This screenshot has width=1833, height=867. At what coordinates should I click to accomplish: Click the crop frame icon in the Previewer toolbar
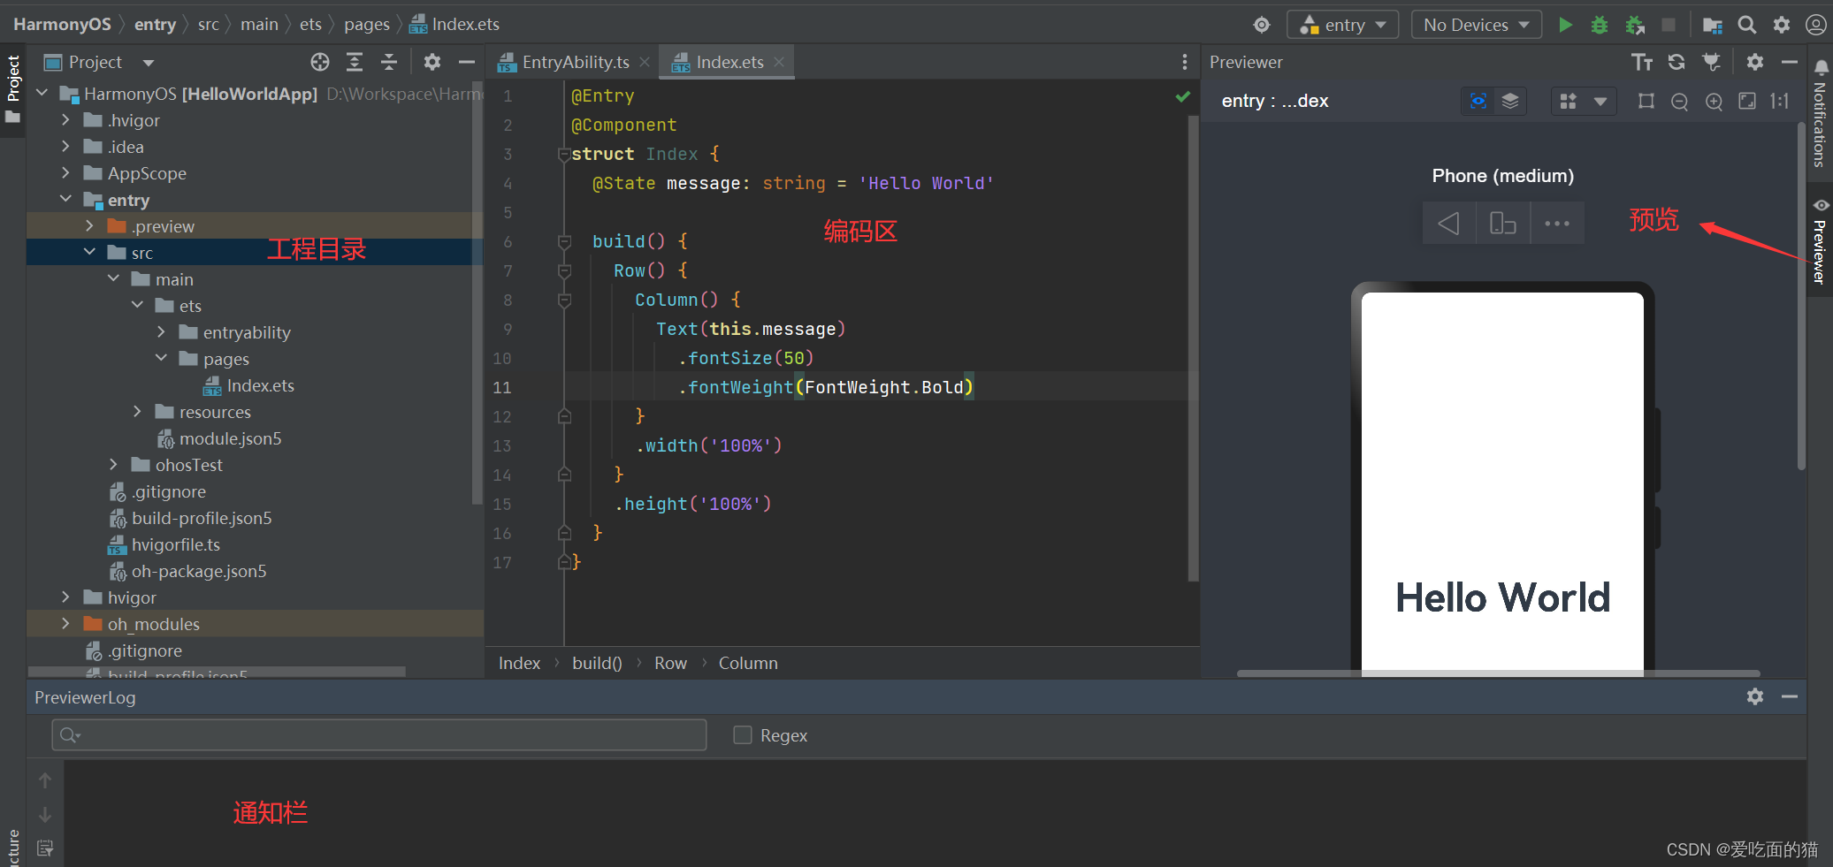click(1646, 102)
